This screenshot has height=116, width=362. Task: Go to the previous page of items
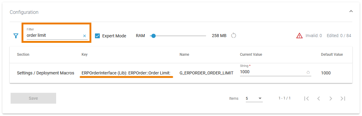(x=319, y=98)
